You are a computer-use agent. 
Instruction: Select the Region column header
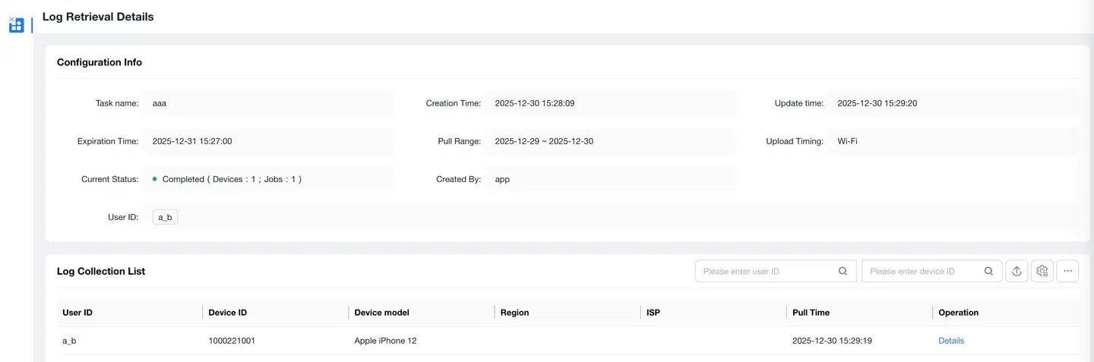tap(514, 312)
